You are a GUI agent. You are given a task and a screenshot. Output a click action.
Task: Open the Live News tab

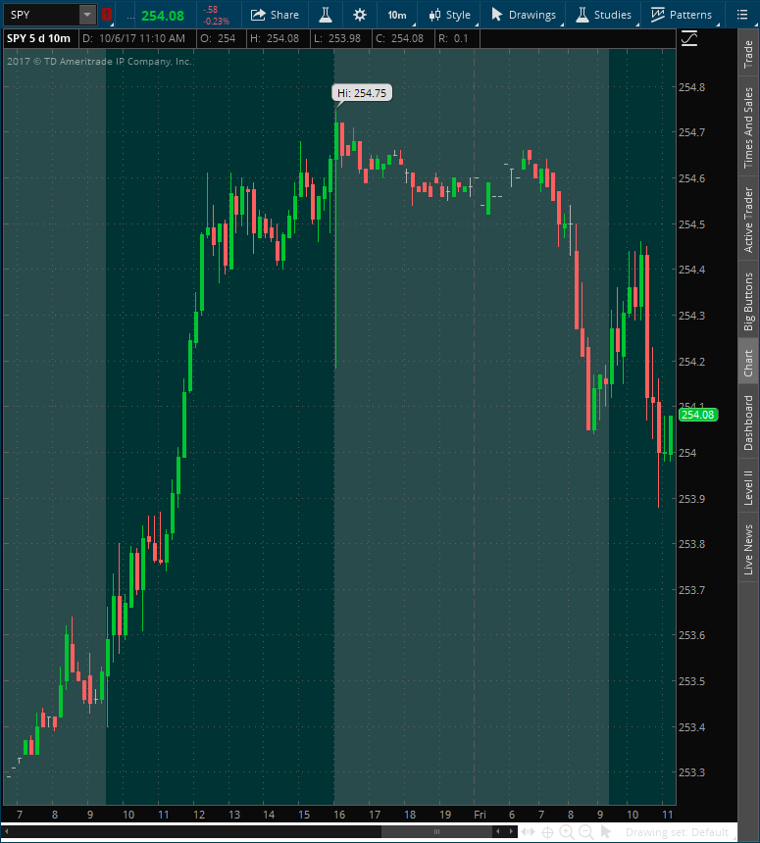tap(748, 549)
